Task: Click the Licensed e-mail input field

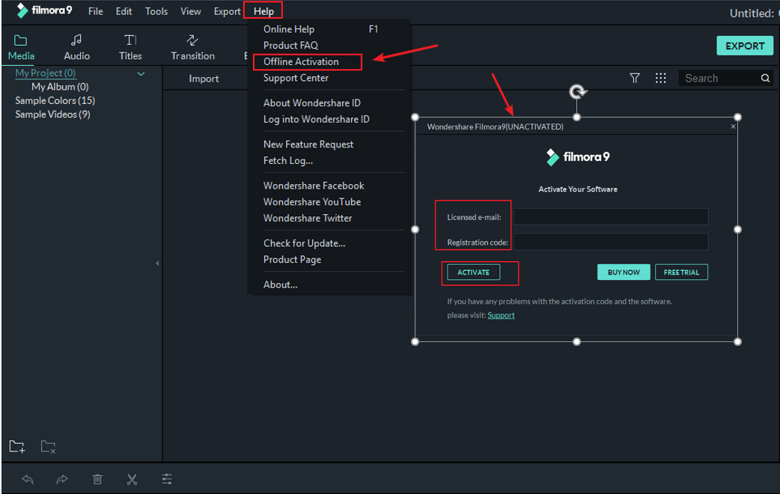Action: click(611, 217)
